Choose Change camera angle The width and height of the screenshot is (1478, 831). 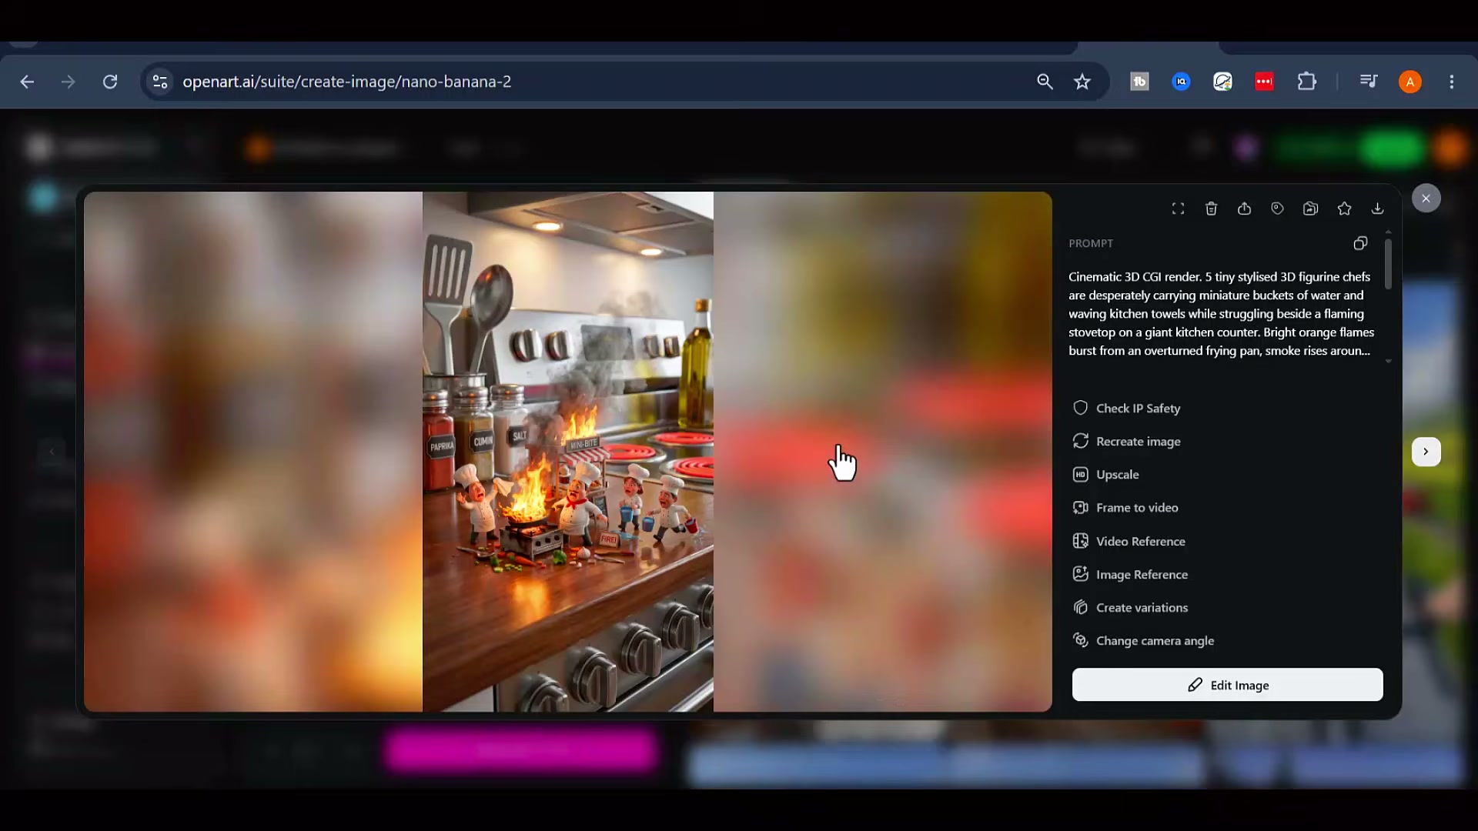(x=1143, y=641)
